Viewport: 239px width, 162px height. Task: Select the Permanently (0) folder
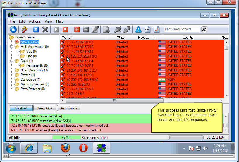37,65
